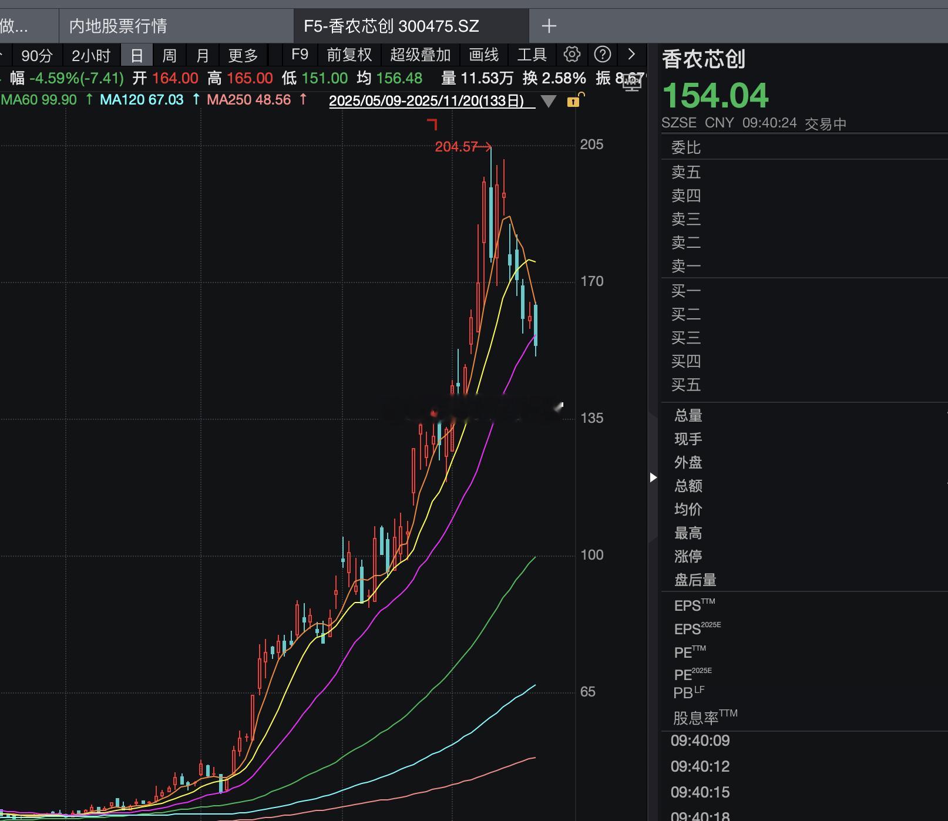This screenshot has height=821, width=948.
Task: Click the 低 151.00 low price value
Action: coord(315,78)
